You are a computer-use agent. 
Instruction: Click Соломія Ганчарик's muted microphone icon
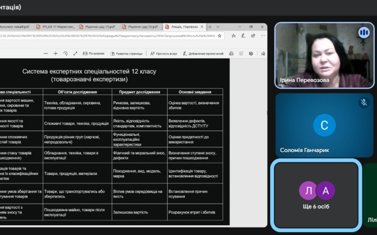[x=363, y=102]
